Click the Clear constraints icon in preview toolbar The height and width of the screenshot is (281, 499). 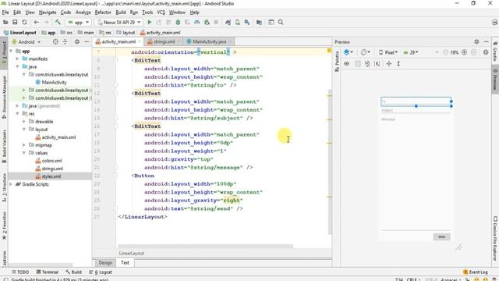(367, 64)
